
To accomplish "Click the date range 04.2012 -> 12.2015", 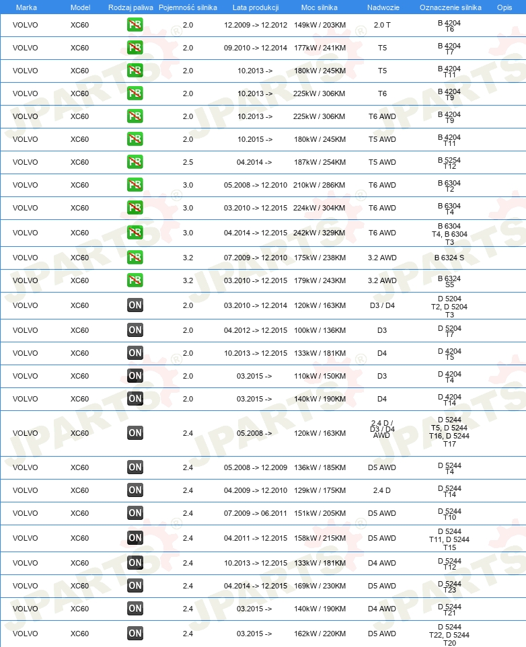I will [x=256, y=330].
